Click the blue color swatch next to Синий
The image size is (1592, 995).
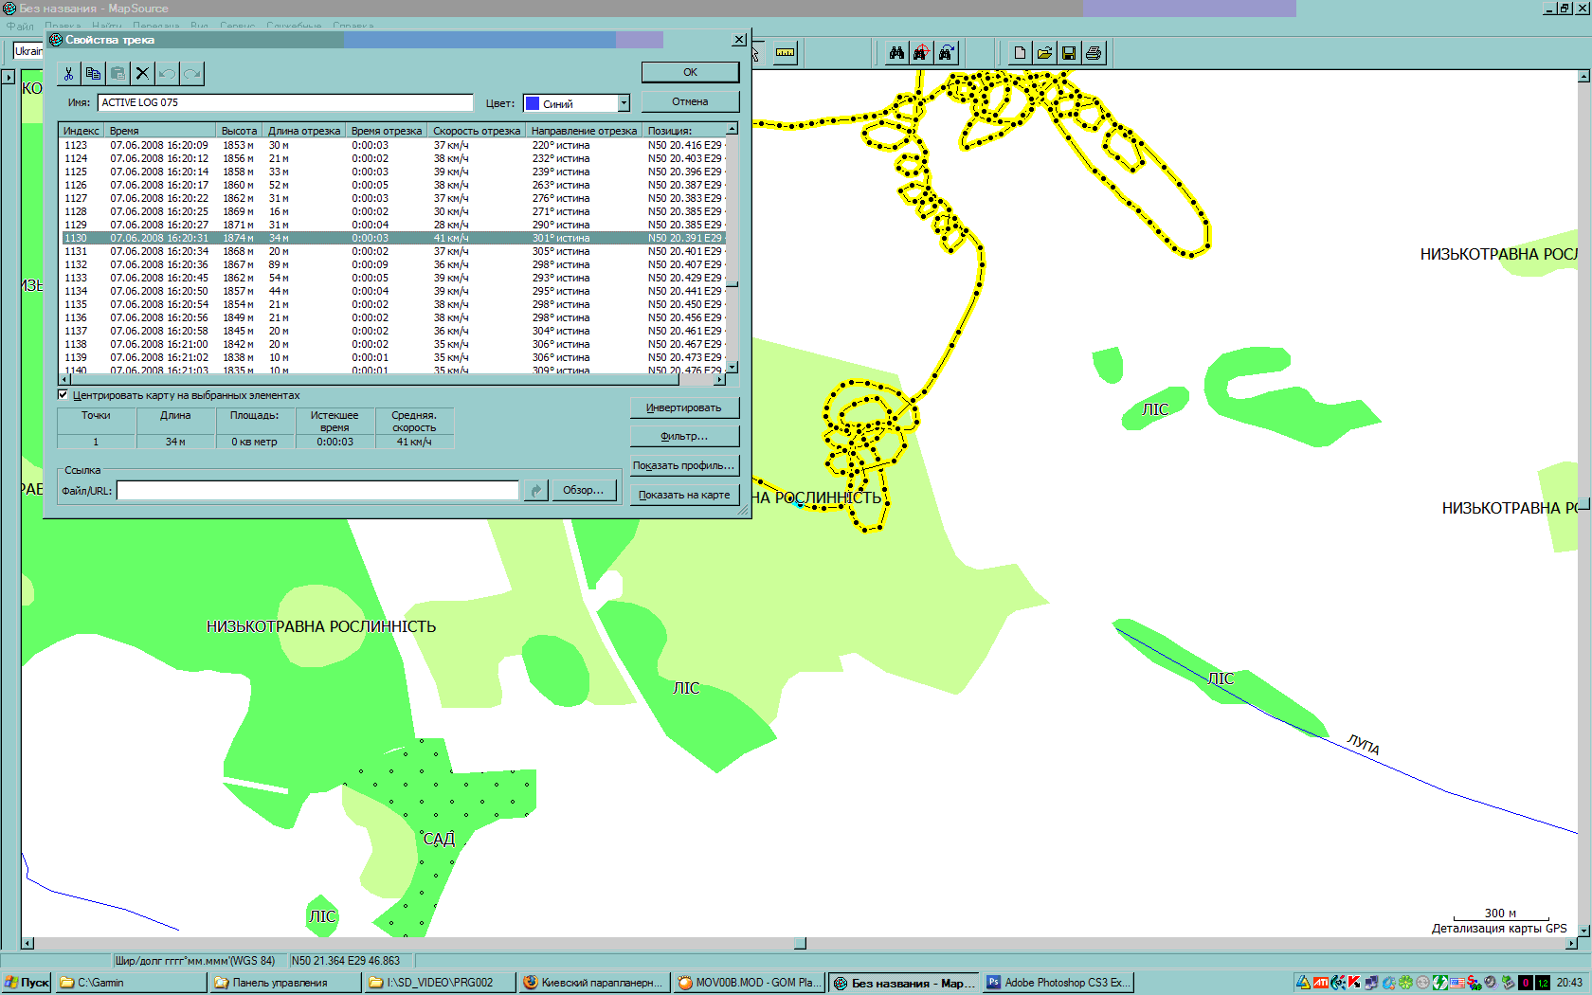click(x=533, y=103)
